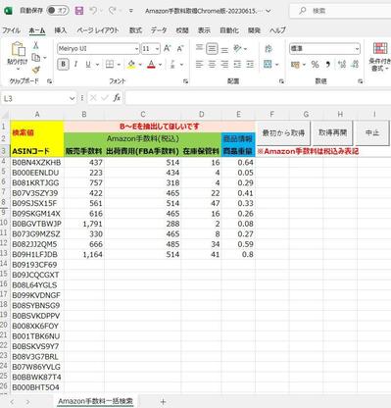
Task: Click the percent style icon
Action: tap(315, 65)
